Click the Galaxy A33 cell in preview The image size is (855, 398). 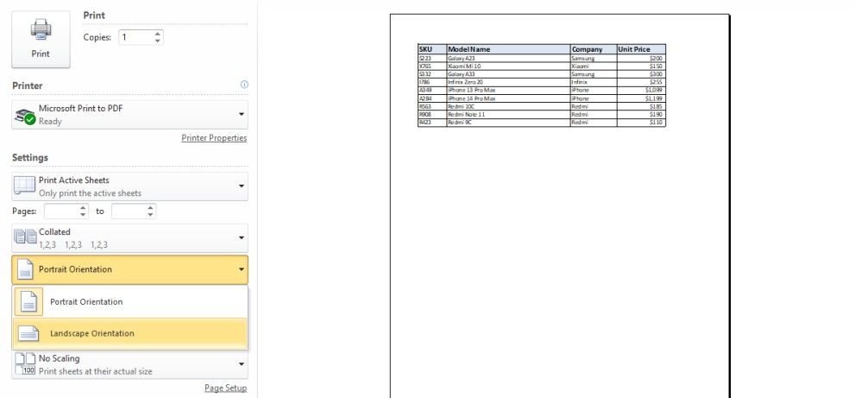(508, 74)
